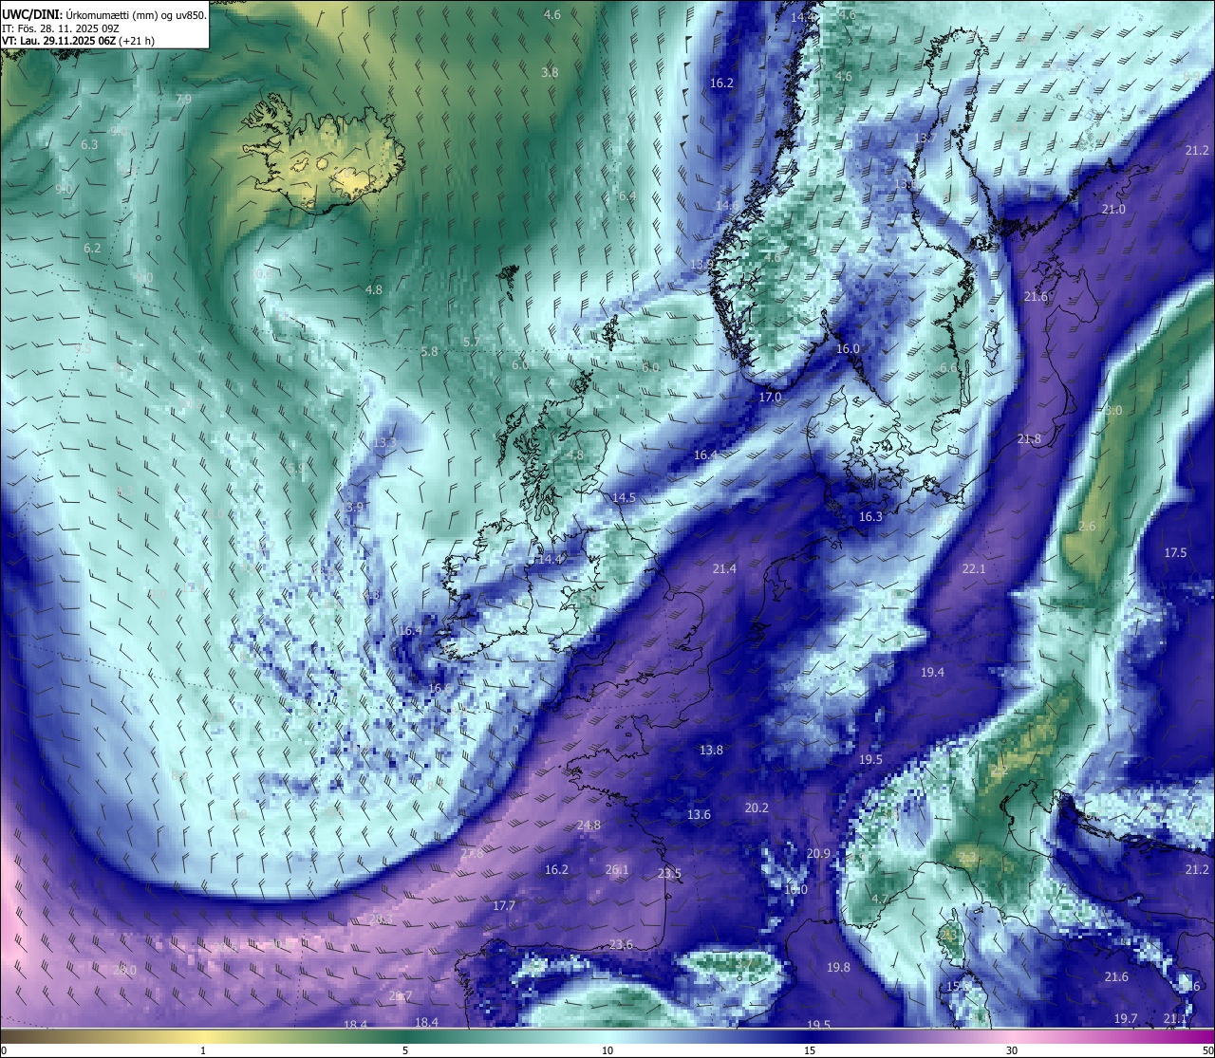Click the 17.7 value label
The width and height of the screenshot is (1215, 1058).
[504, 905]
